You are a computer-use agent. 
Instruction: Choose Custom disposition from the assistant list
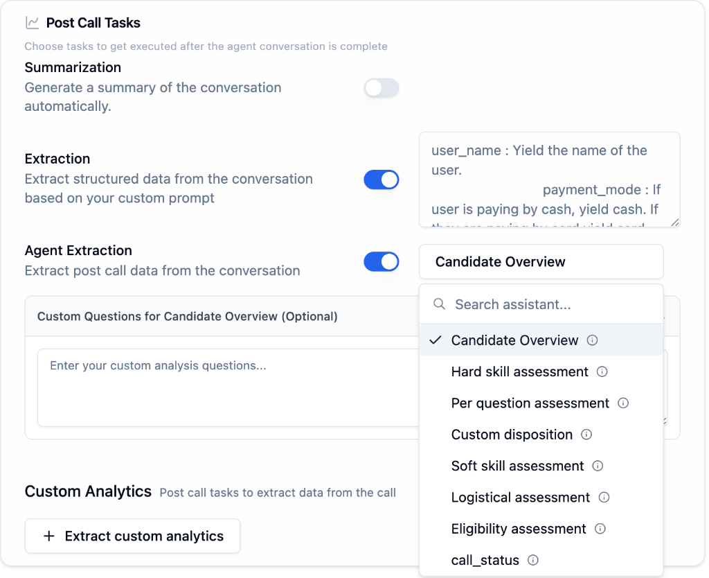(x=512, y=435)
